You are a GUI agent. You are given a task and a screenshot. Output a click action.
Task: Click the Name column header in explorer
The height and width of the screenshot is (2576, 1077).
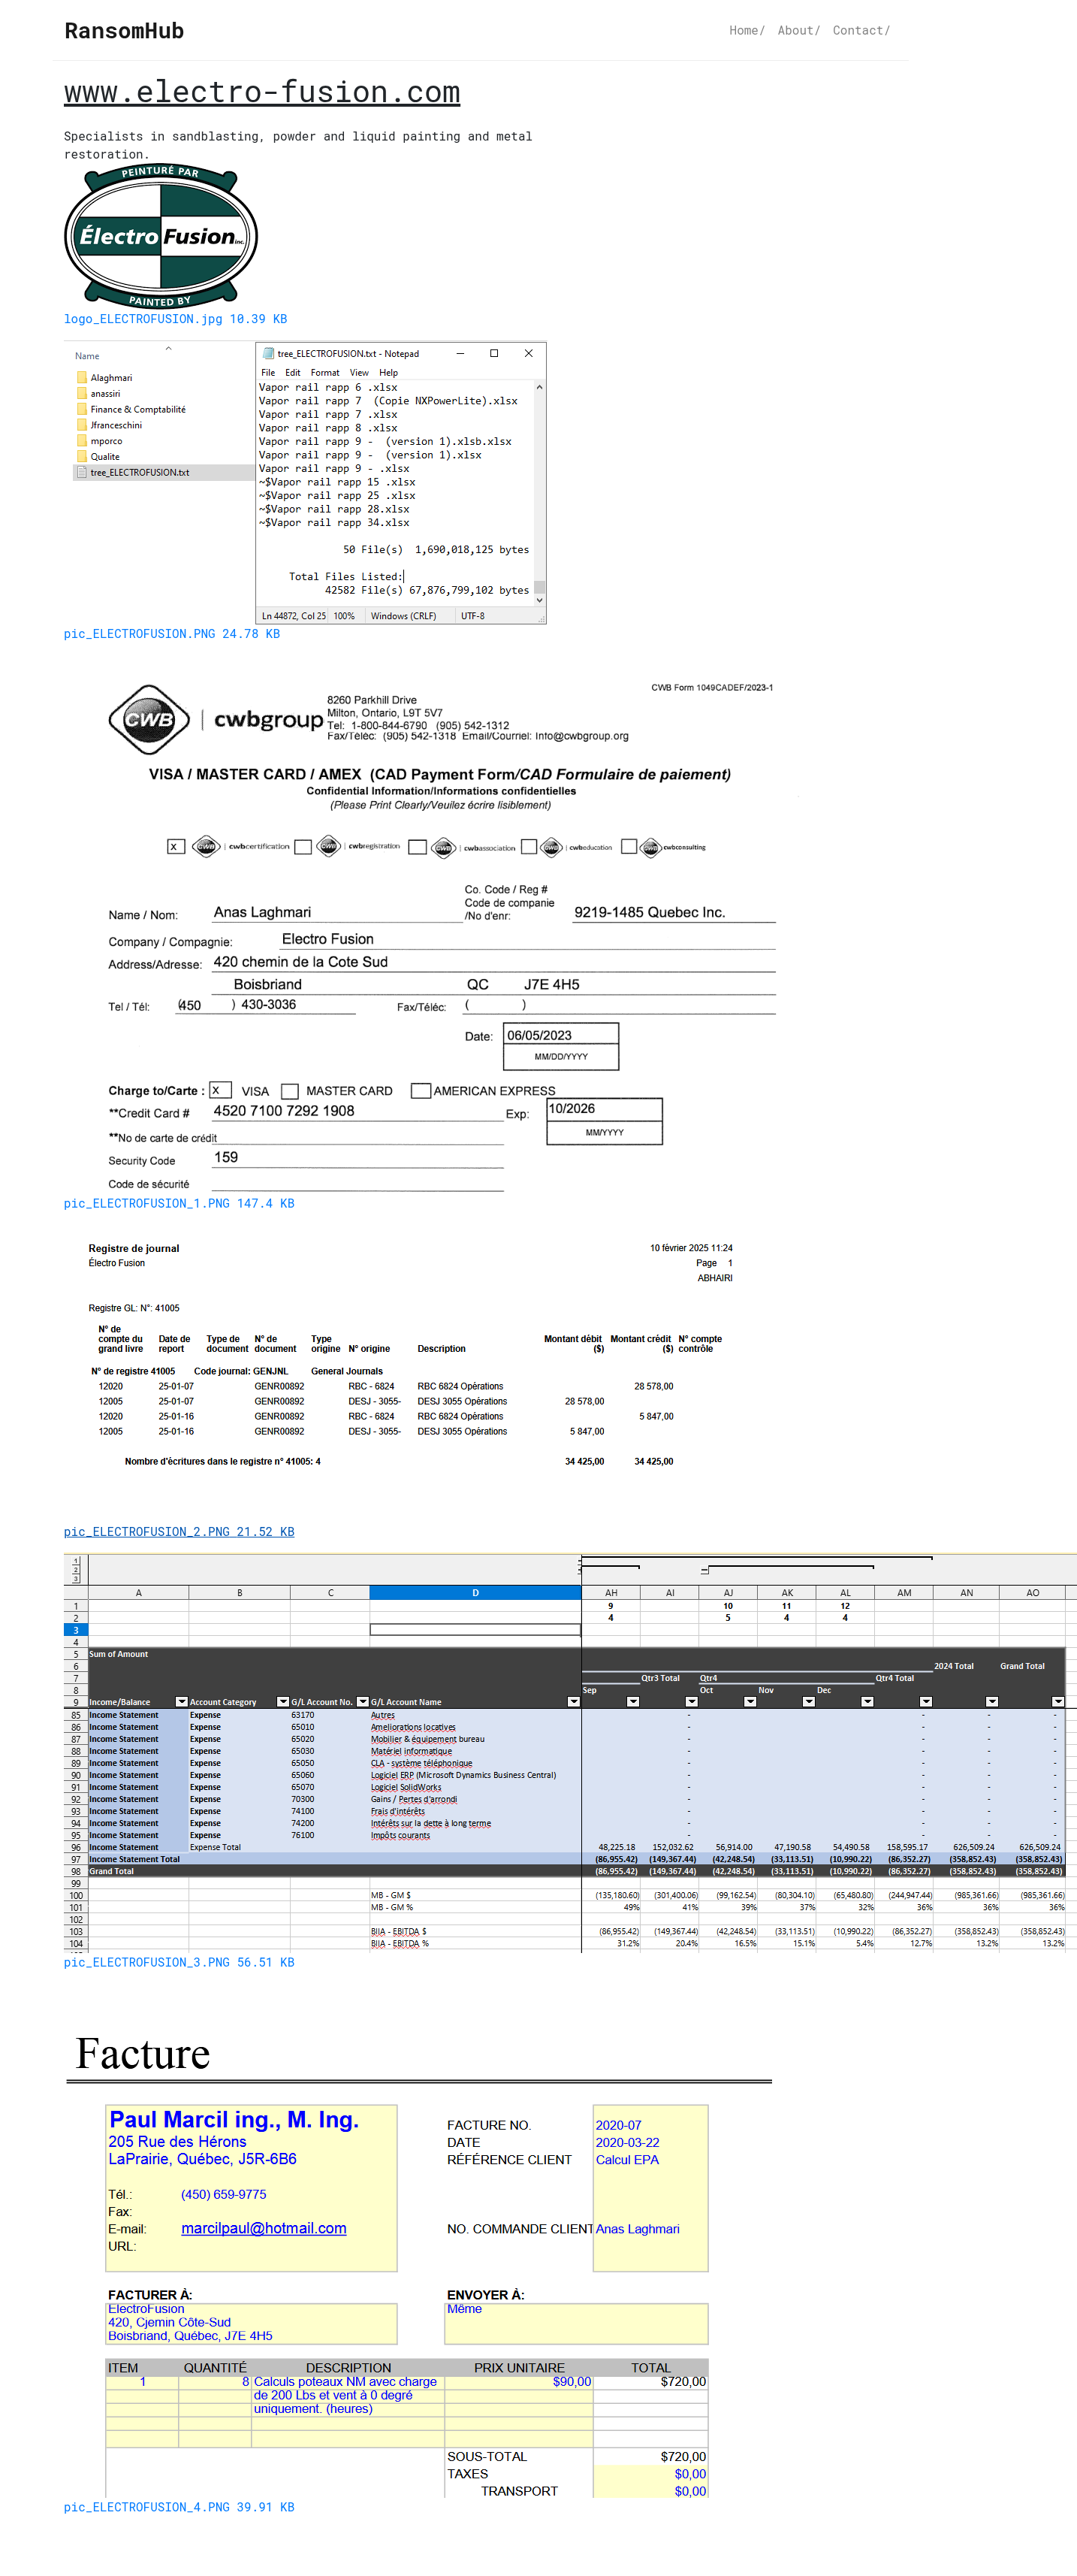87,356
